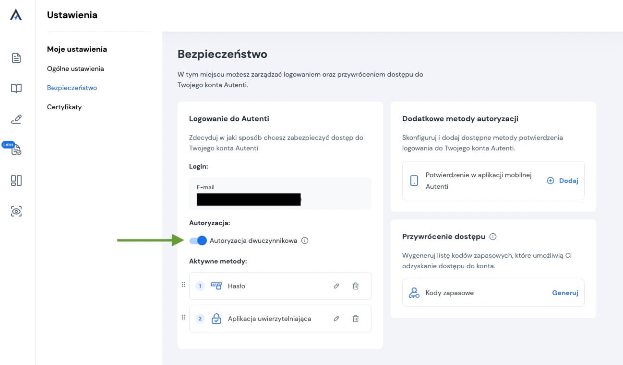Delete Aplikacja uwierzytelniająca with trash icon

tap(356, 319)
